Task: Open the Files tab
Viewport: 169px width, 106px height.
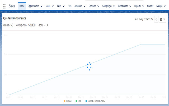Action: [x=69, y=6]
